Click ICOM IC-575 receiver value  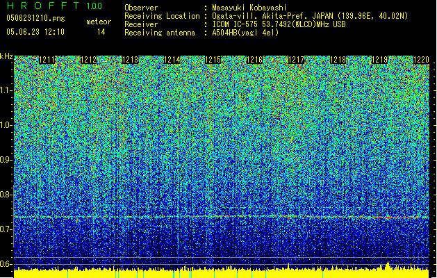279,24
